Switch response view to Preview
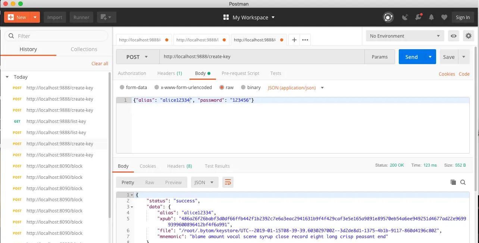The height and width of the screenshot is (243, 479). click(173, 182)
